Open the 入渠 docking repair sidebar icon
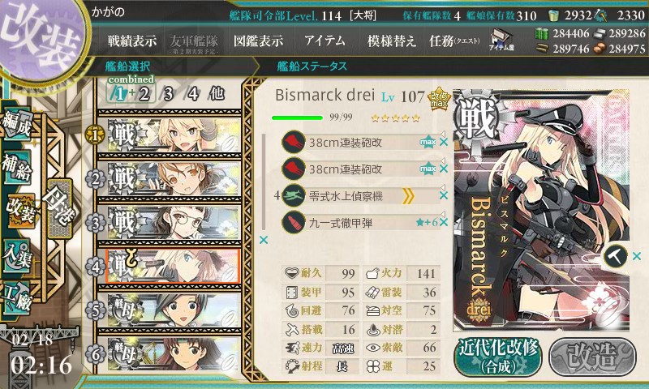Image resolution: width=649 pixels, height=389 pixels. click(x=16, y=256)
